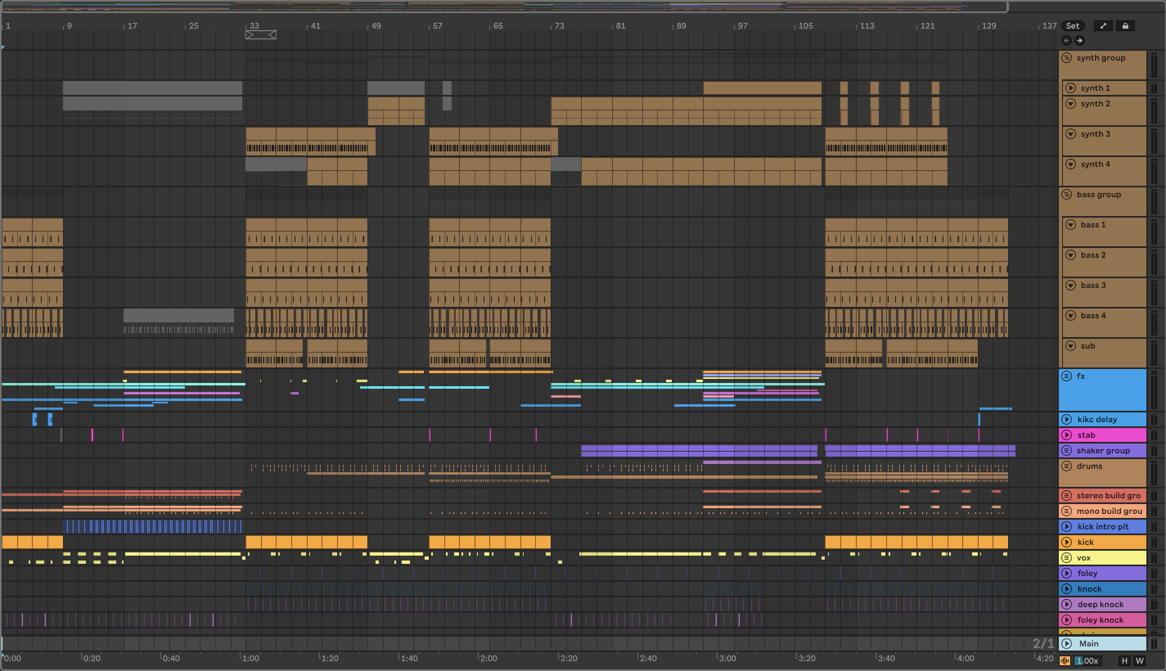The image size is (1166, 671).
Task: Unfold the synth 1 track
Action: tap(1071, 88)
